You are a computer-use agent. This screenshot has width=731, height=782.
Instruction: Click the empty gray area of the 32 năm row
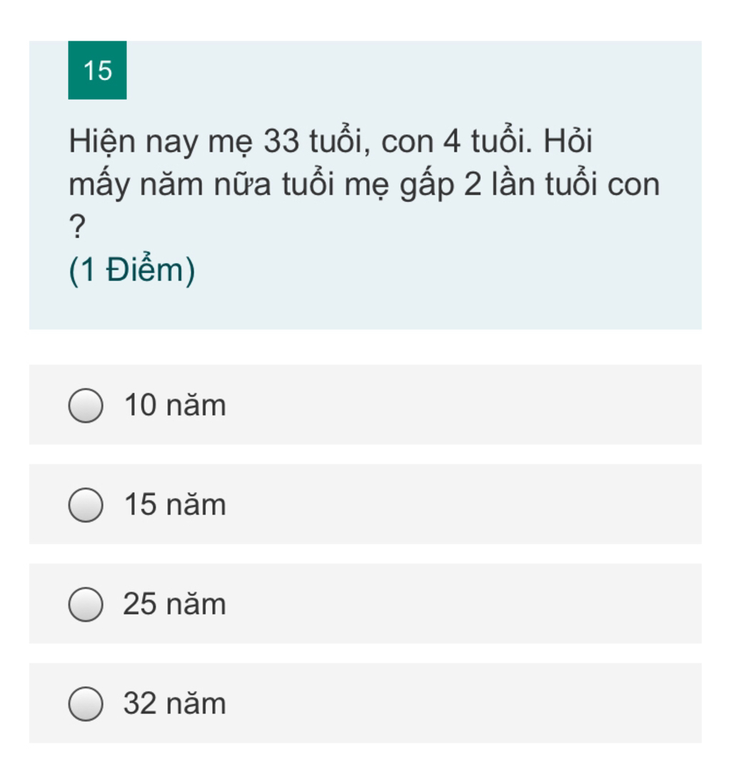(464, 703)
